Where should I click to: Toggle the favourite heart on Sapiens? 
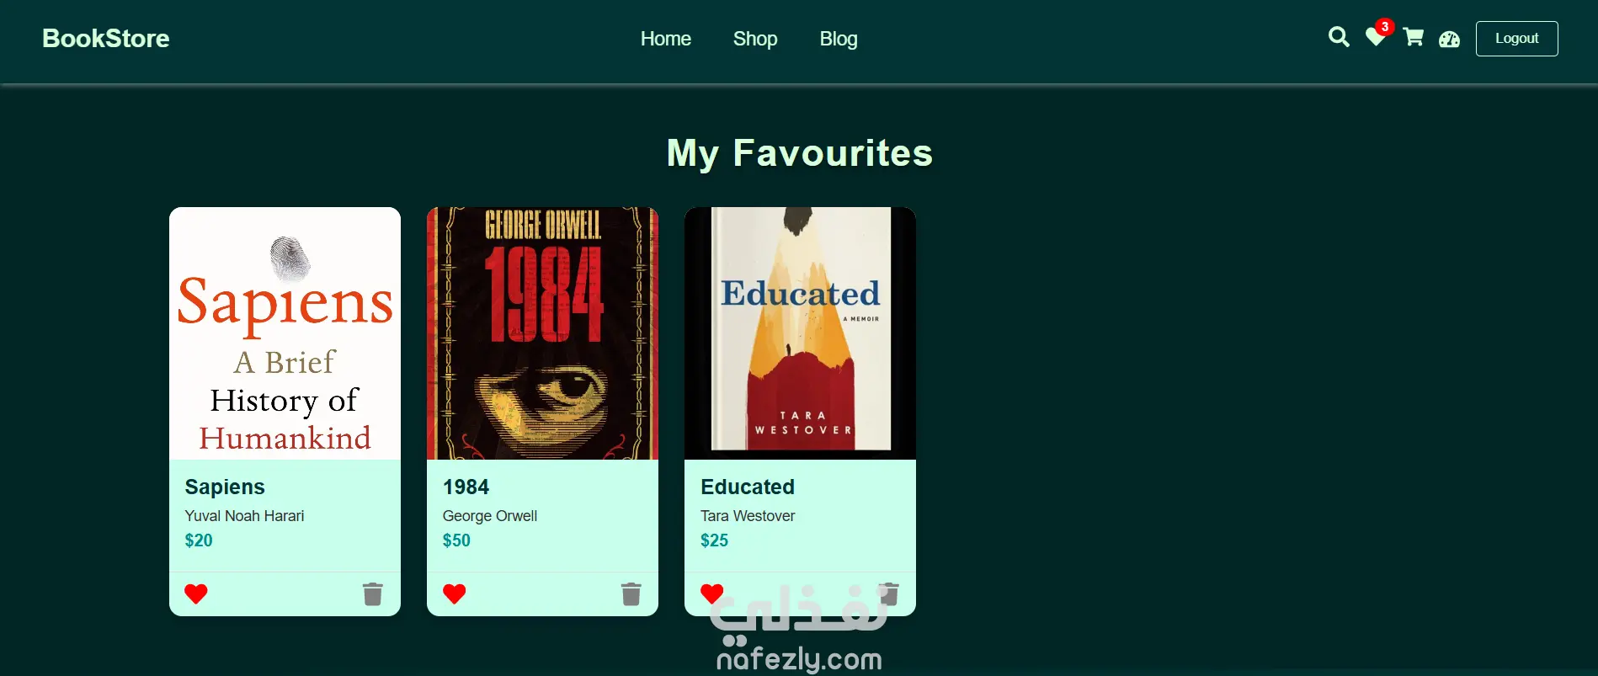[x=196, y=593]
